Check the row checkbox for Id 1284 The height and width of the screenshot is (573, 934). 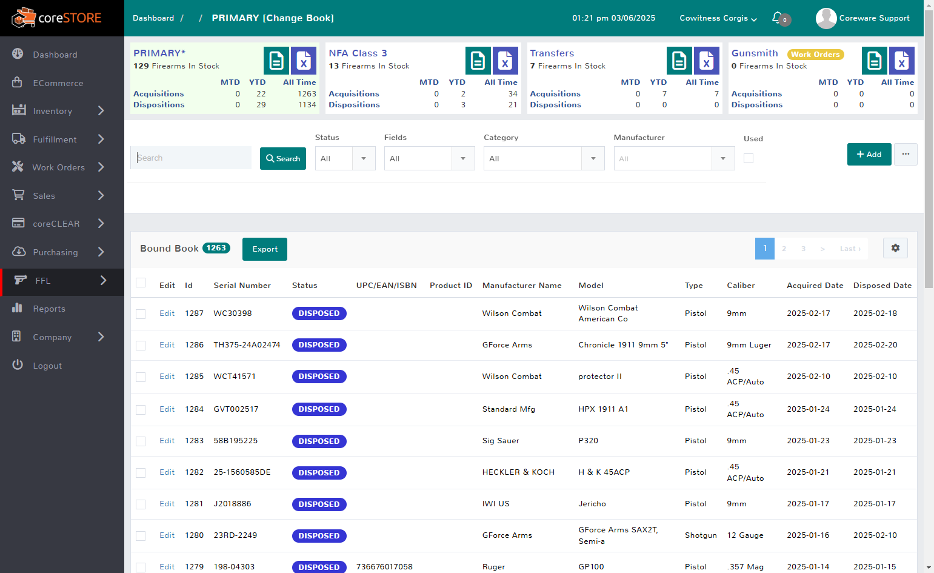(141, 410)
